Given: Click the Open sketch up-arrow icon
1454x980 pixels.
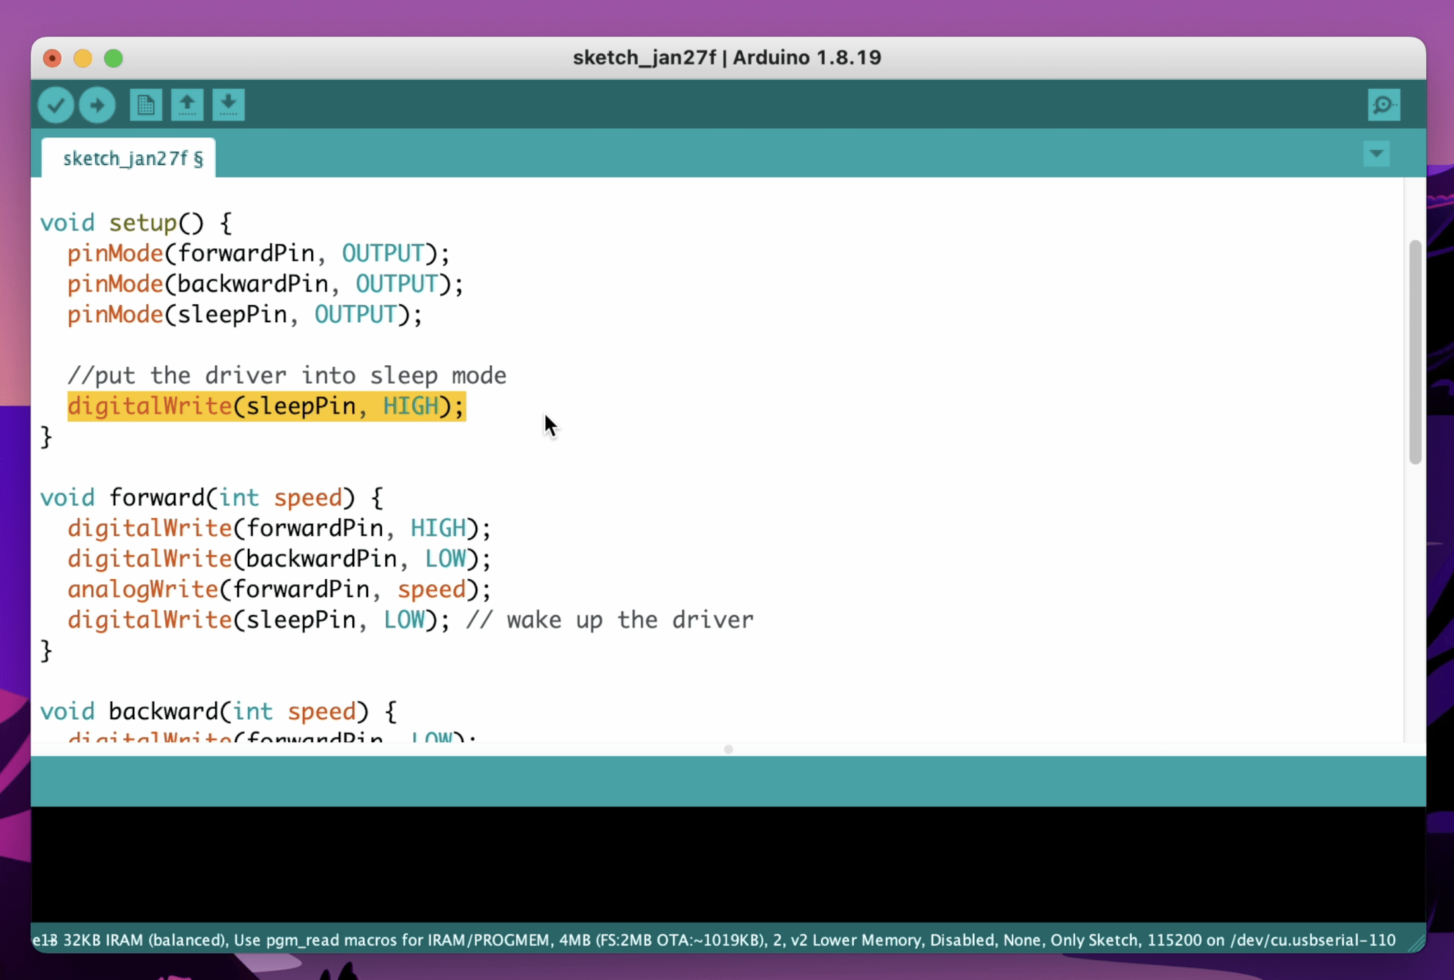Looking at the screenshot, I should point(187,105).
